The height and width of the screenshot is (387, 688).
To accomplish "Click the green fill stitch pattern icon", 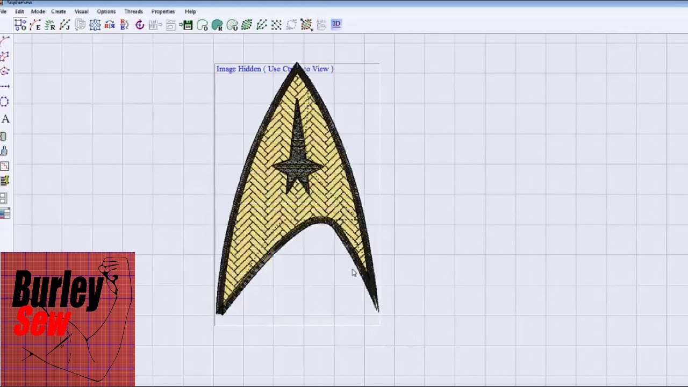I will (247, 25).
